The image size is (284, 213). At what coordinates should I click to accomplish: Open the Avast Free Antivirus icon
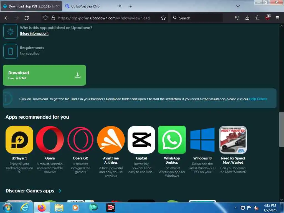click(111, 140)
